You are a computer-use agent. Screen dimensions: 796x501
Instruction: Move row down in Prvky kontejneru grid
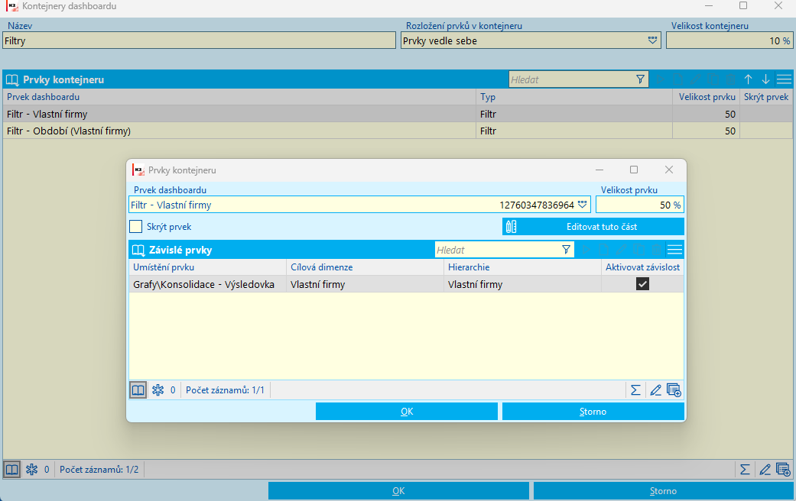(x=765, y=79)
